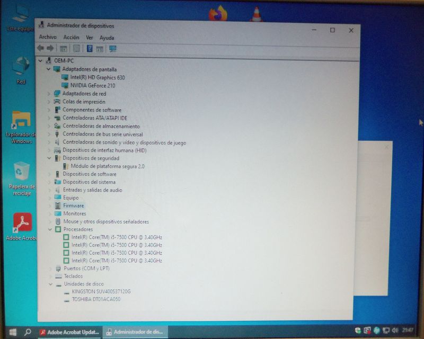Click the Teclados keyboard icon

[x=58, y=276]
